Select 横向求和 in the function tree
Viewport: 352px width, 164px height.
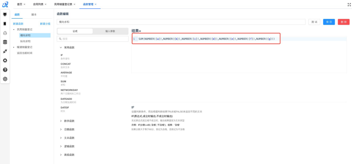(x=35, y=36)
